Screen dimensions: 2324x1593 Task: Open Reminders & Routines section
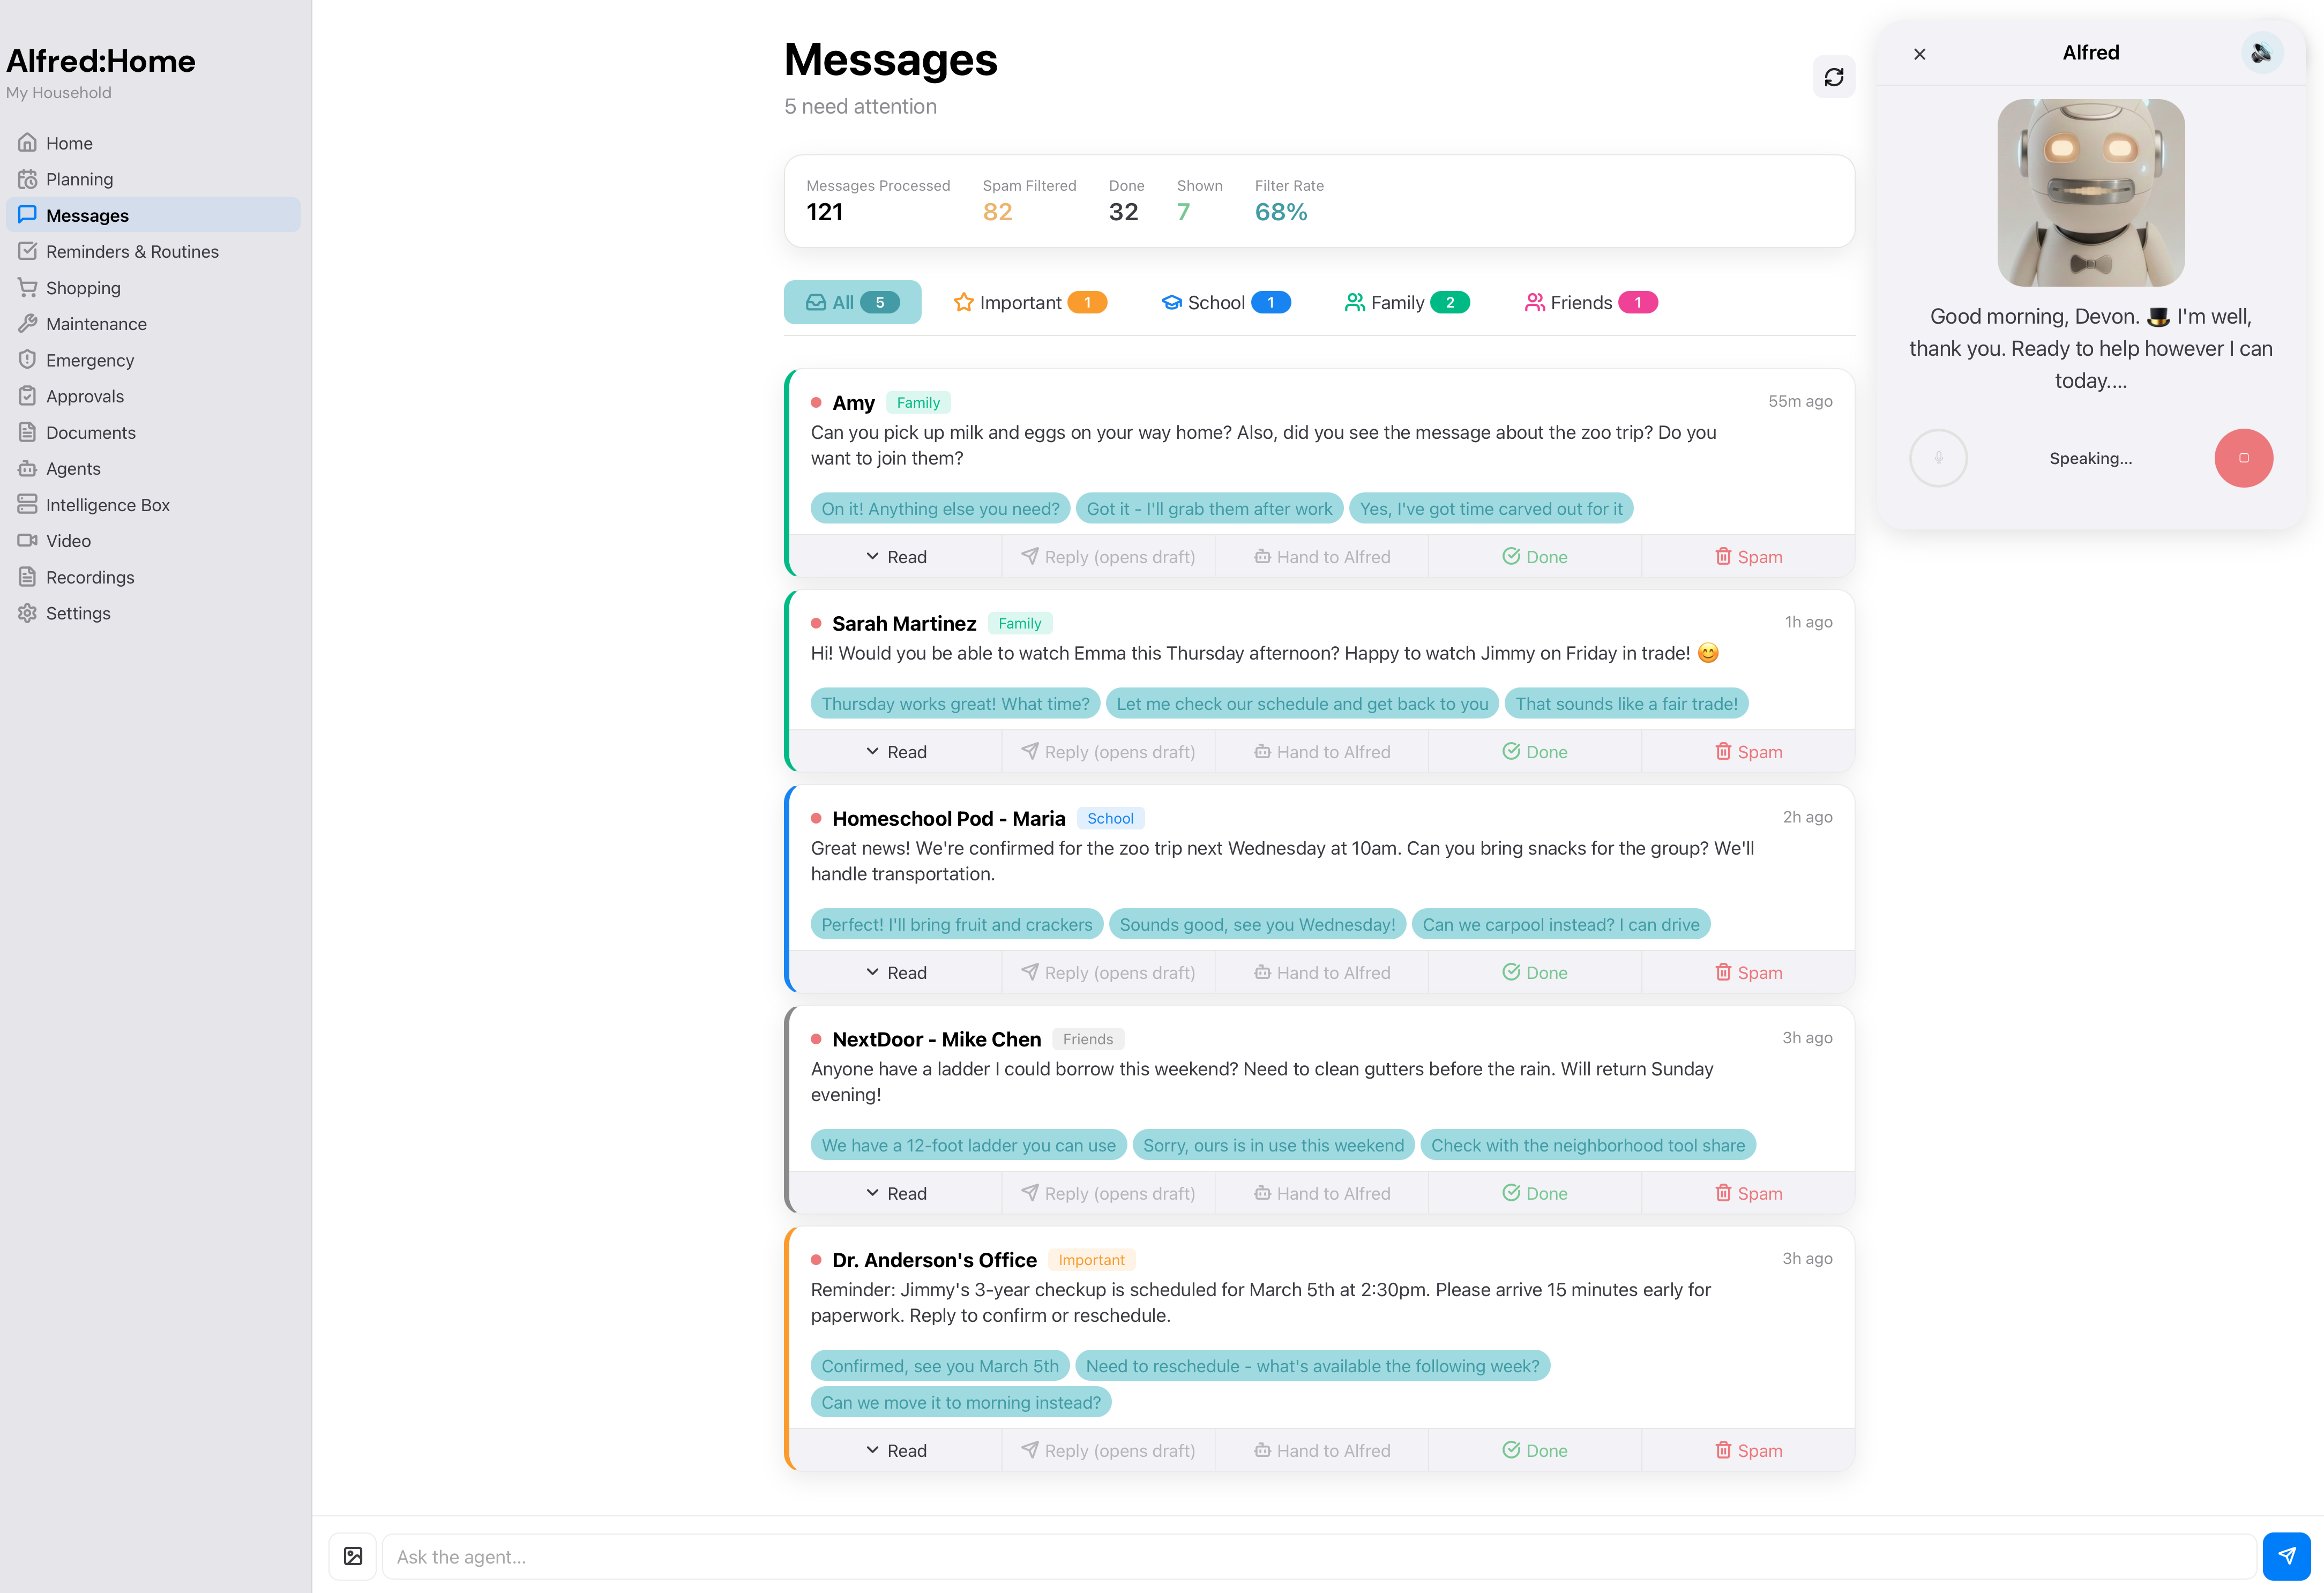[132, 251]
